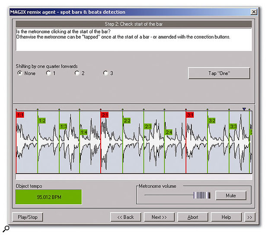The width and height of the screenshot is (268, 235).
Task: Click the green 3:3 beat marker
Action: coord(233,126)
